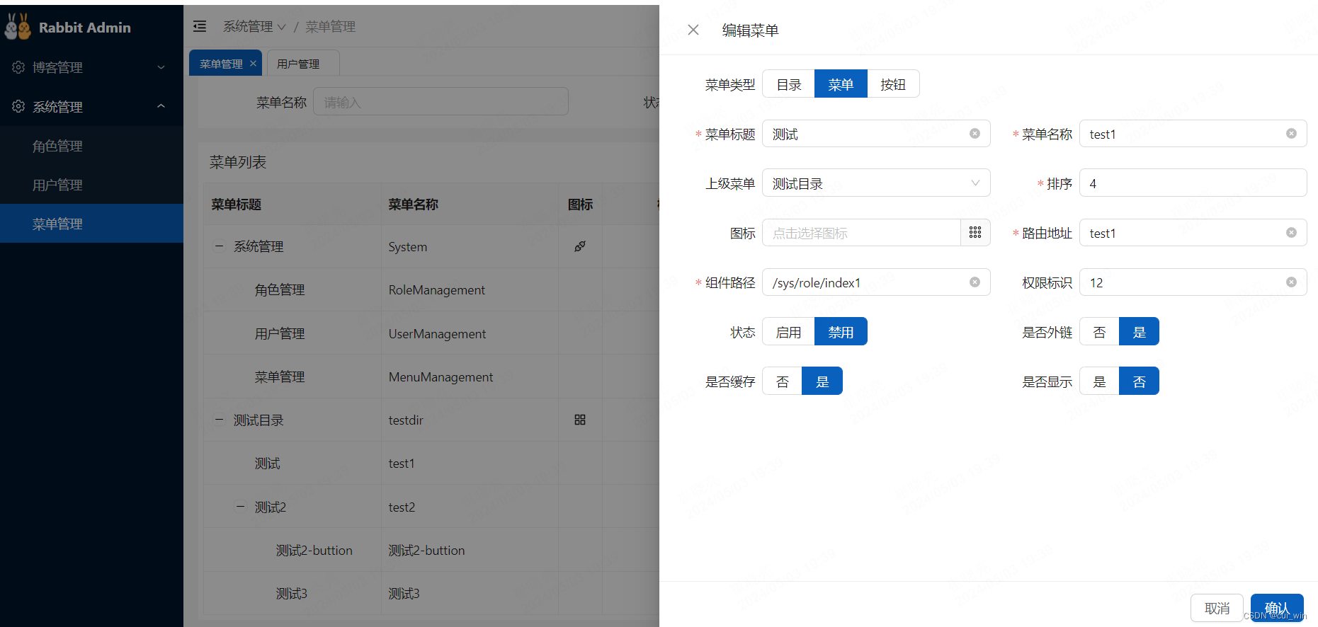The width and height of the screenshot is (1318, 627).
Task: Click the link icon in the 系统管理 row
Action: (x=580, y=246)
